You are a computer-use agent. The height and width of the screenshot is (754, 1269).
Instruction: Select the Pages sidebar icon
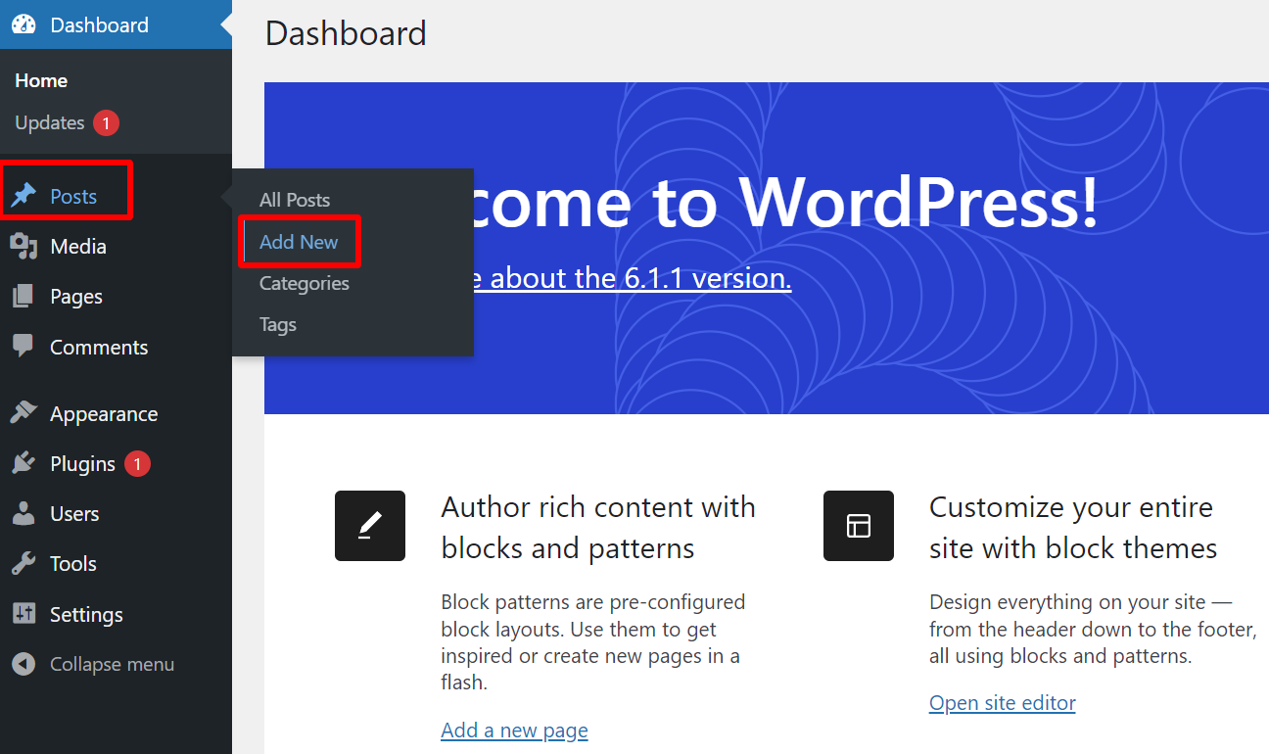24,296
